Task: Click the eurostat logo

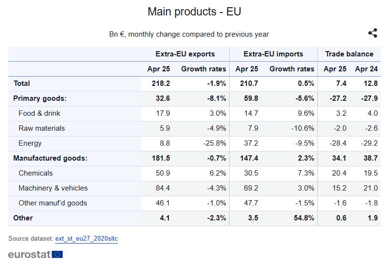Action: coord(36,254)
